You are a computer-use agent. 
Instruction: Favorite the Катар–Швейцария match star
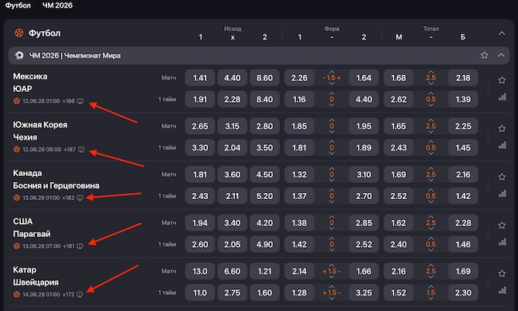502,273
